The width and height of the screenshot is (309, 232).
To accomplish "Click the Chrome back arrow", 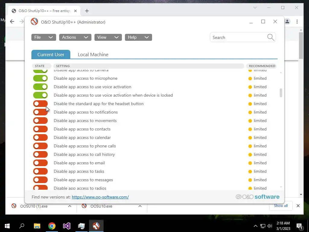I will pos(12,21).
